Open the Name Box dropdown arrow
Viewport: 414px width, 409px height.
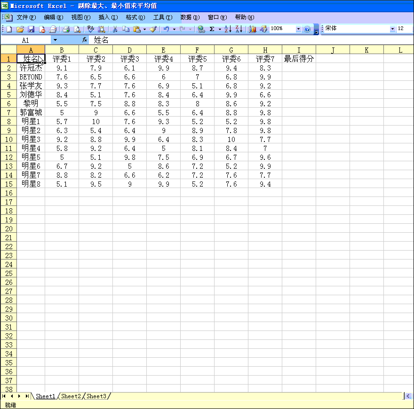pyautogui.click(x=55, y=40)
